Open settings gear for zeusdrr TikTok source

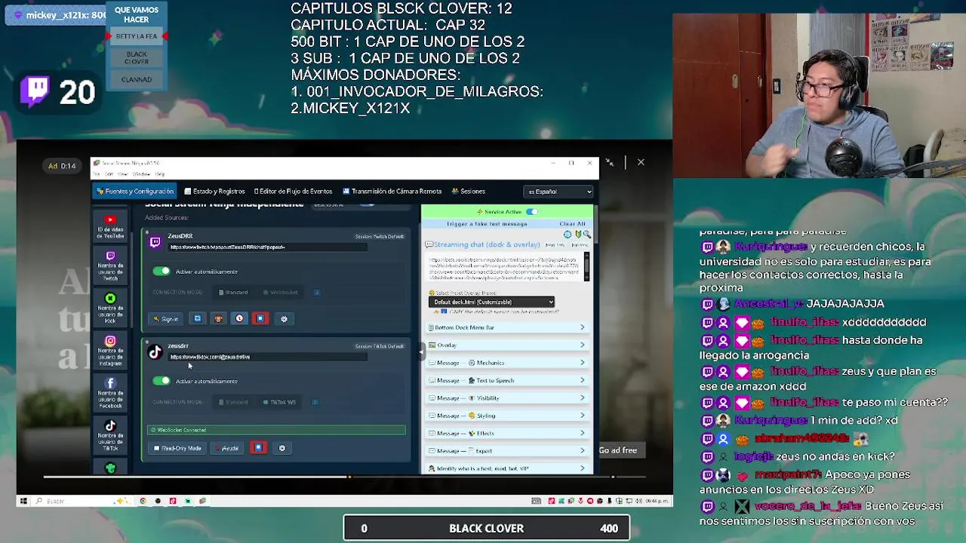pos(282,448)
